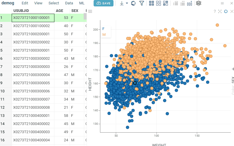Open the download dropdown arrow
This screenshot has width=234, height=146.
click(x=127, y=3)
